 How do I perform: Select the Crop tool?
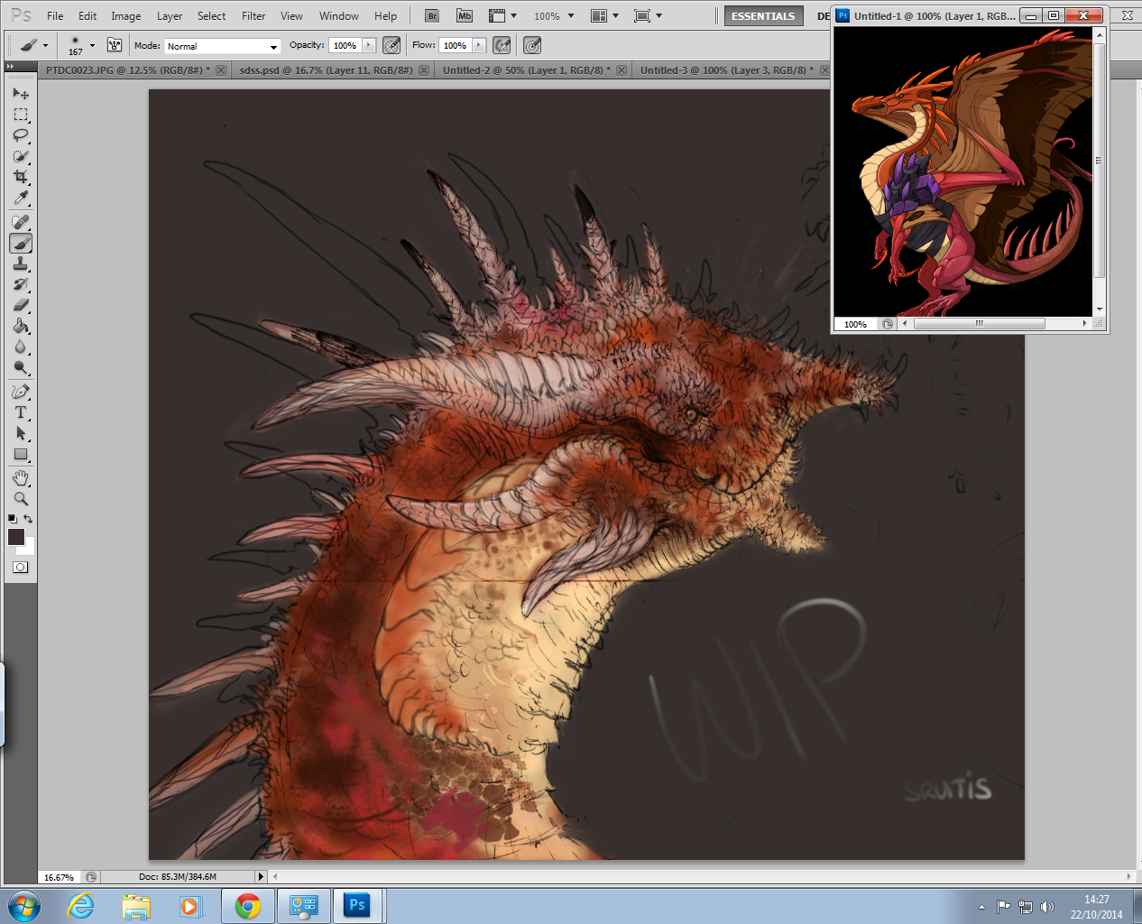click(21, 177)
